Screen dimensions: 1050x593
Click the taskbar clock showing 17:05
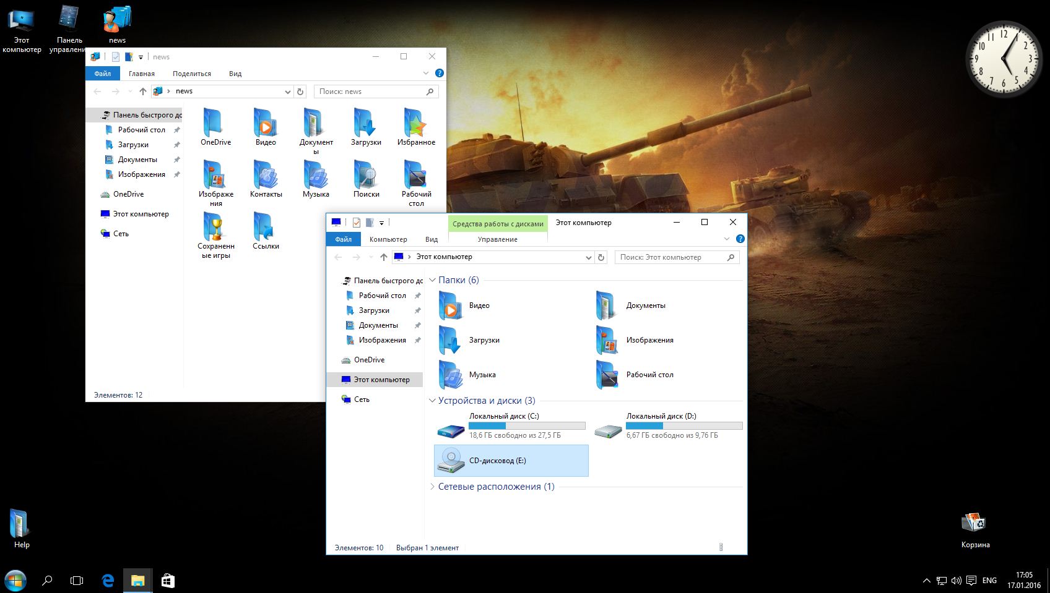pyautogui.click(x=1024, y=581)
